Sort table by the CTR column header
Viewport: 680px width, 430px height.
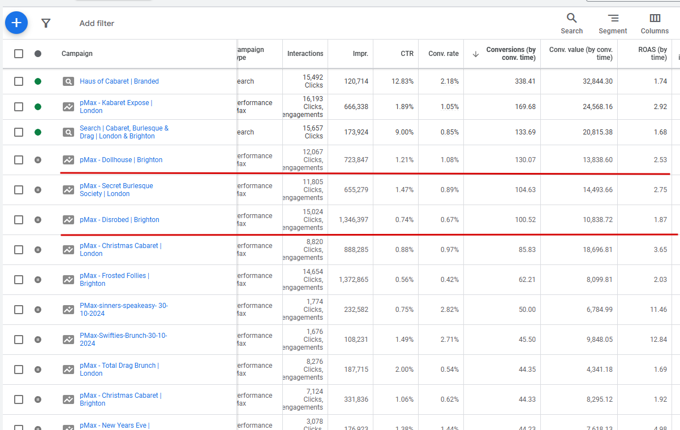coord(407,54)
